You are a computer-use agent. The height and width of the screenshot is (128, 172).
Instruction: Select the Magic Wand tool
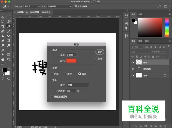(9, 22)
